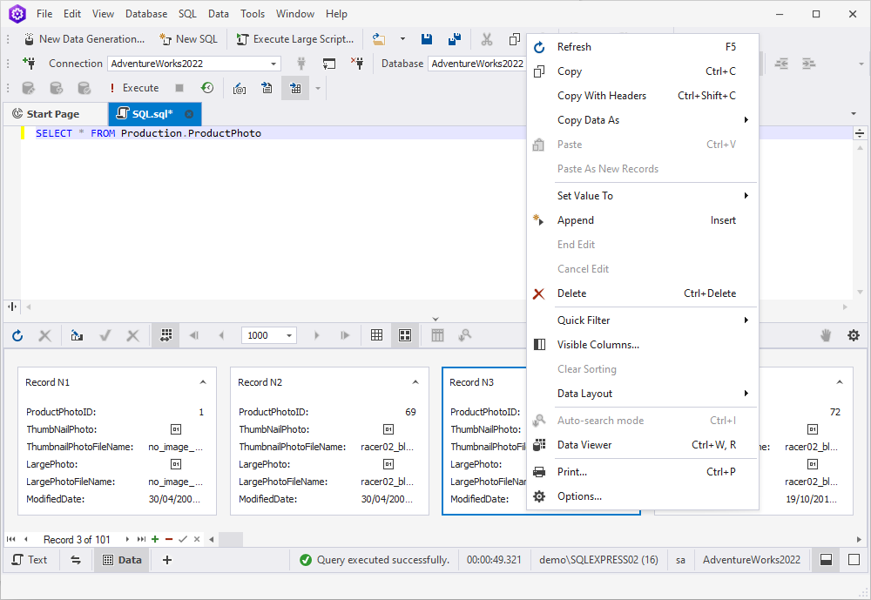The image size is (871, 600).
Task: Switch to the Data view tab
Action: point(122,560)
